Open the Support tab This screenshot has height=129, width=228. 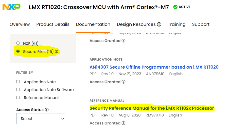pos(201,24)
